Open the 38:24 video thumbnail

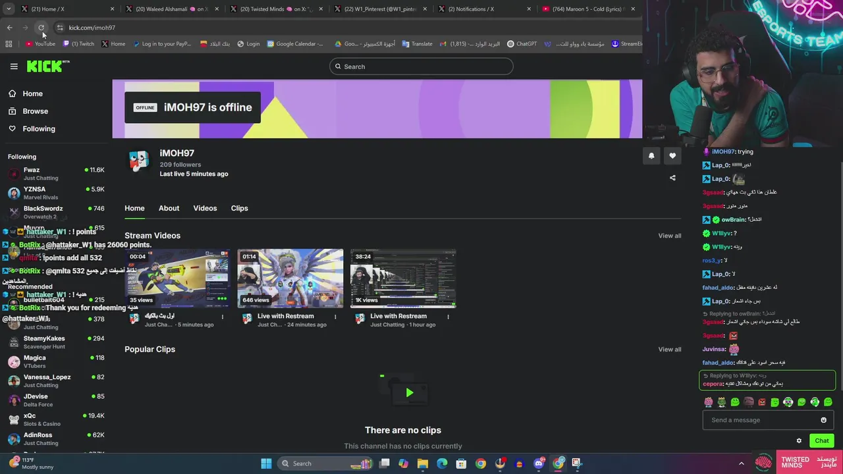point(403,278)
